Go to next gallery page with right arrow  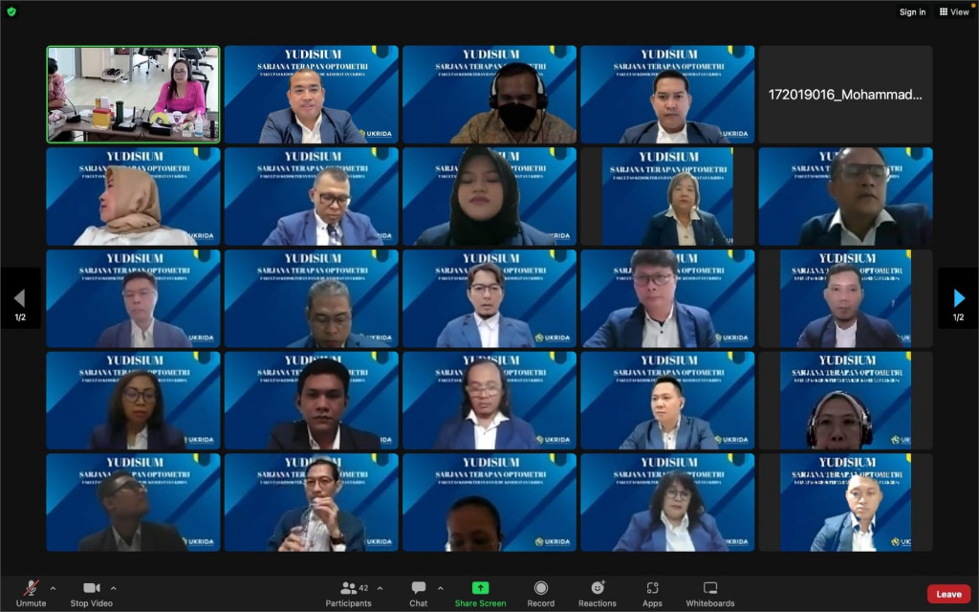959,298
